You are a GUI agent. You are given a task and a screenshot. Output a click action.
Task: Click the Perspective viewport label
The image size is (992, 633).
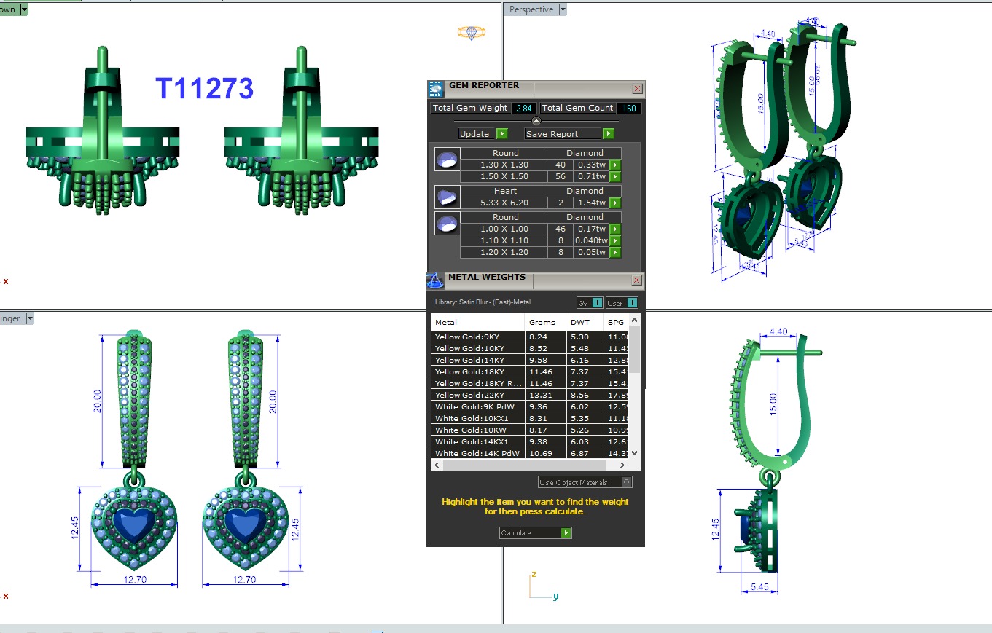pos(531,9)
